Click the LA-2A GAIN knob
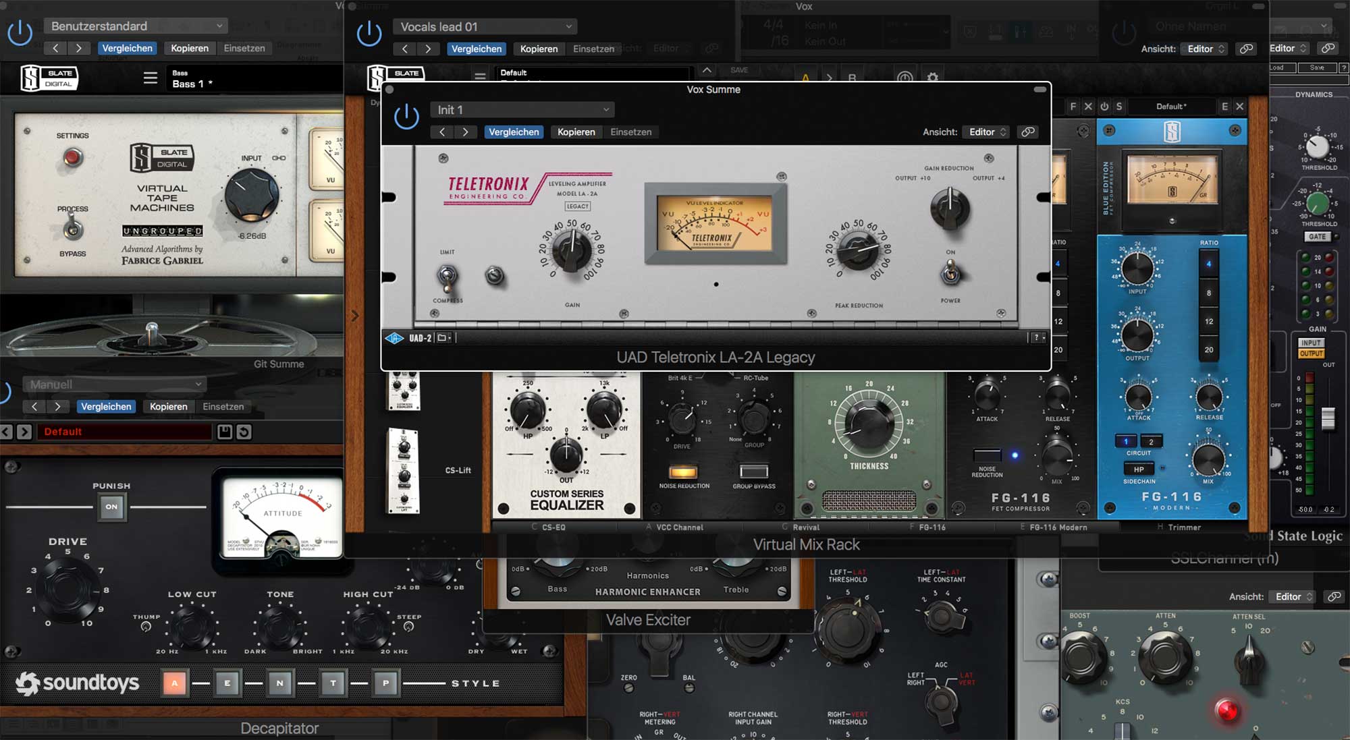The width and height of the screenshot is (1350, 740). coord(572,250)
